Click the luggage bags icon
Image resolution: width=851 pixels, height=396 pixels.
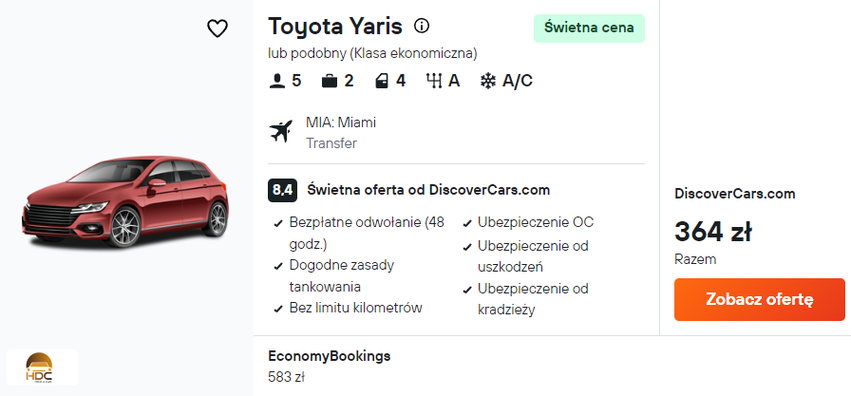[x=330, y=81]
